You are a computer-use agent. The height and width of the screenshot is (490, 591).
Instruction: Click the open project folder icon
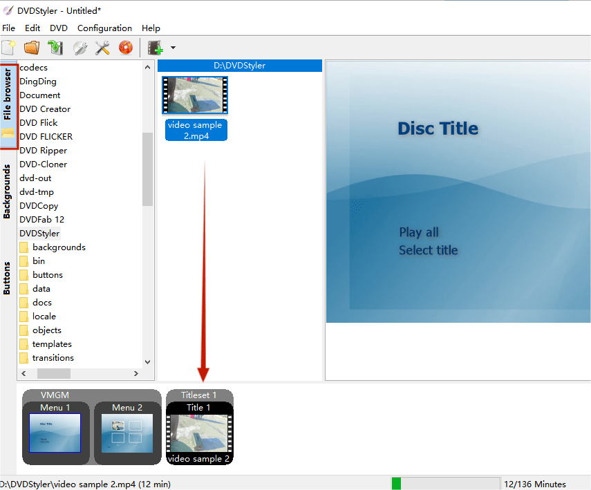[32, 48]
